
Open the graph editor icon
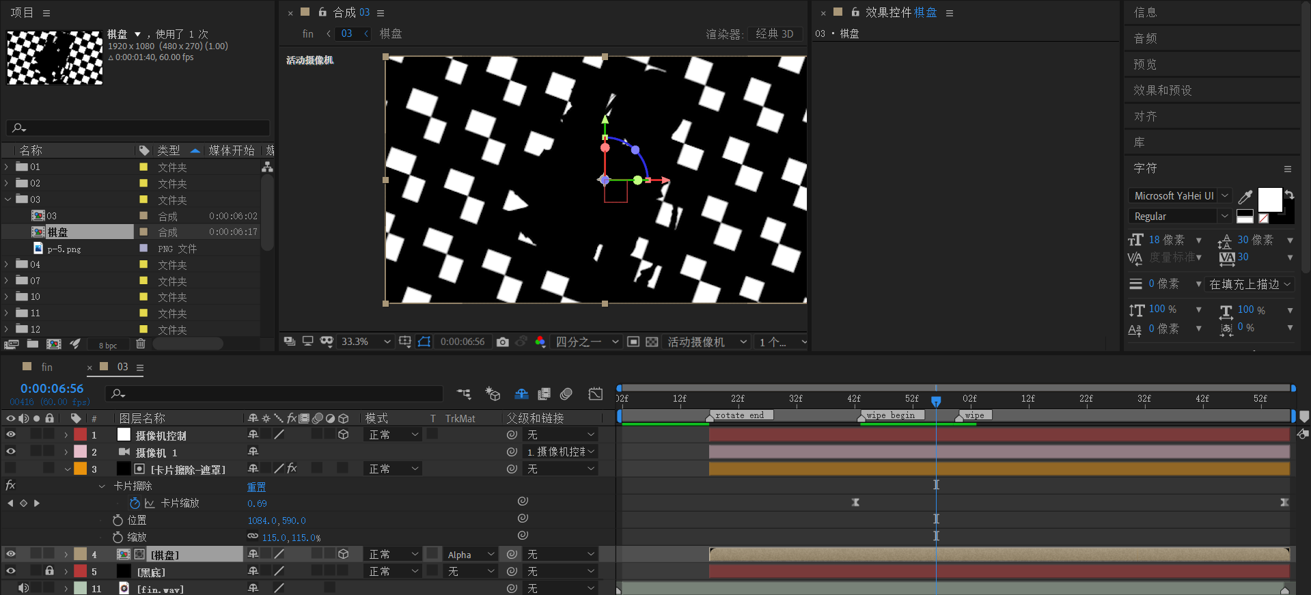pos(596,393)
